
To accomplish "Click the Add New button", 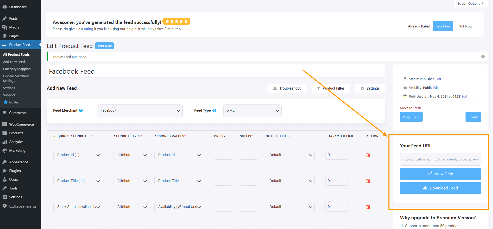I will [105, 46].
